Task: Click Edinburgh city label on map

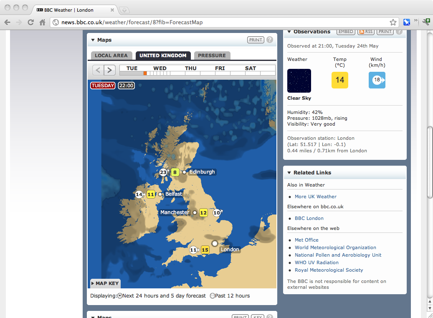Action: click(x=202, y=172)
